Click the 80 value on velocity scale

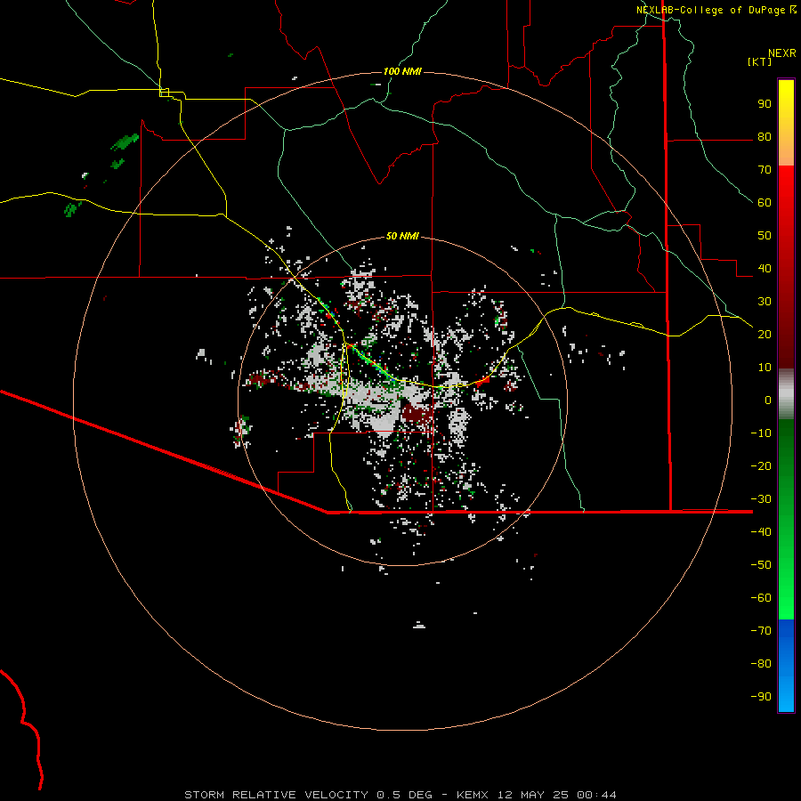(x=765, y=136)
